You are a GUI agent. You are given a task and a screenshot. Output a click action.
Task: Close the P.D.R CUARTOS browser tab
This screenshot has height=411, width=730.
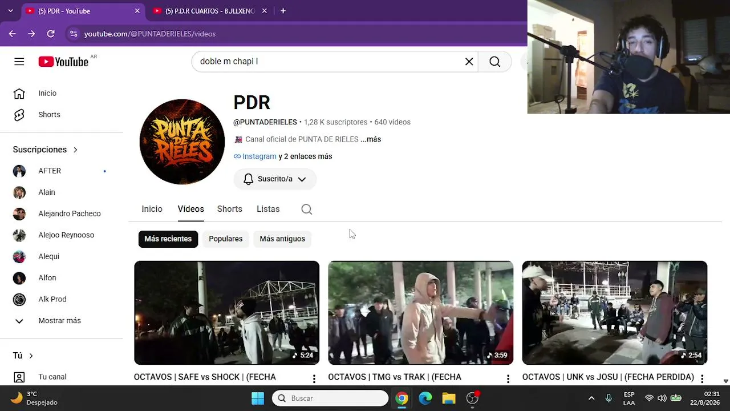click(264, 11)
